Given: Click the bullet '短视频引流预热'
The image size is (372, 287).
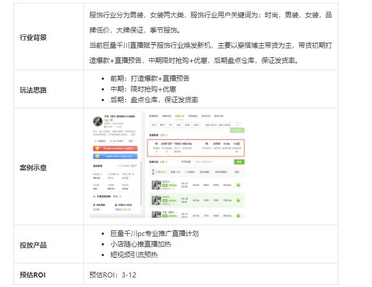Looking at the screenshot, I should [134, 255].
